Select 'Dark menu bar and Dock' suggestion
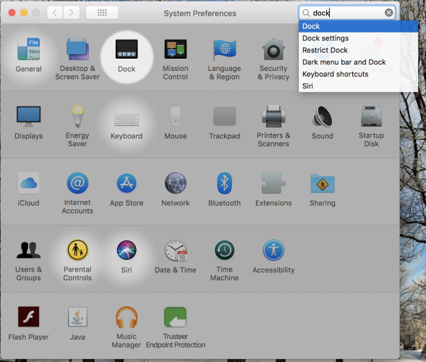This screenshot has width=426, height=362. pos(358,62)
